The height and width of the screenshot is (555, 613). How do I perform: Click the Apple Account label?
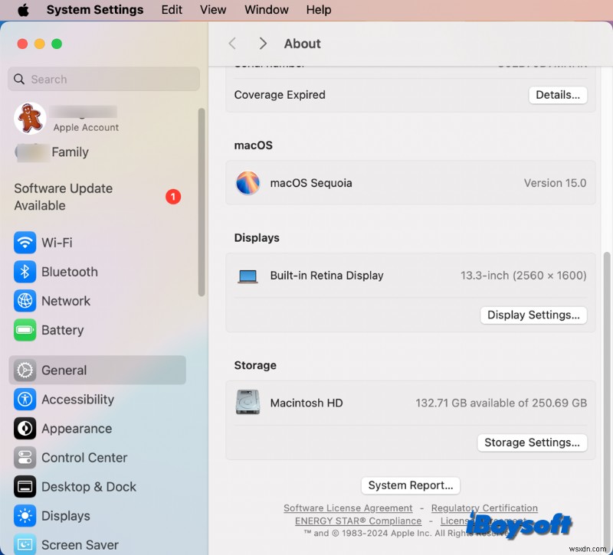tap(86, 128)
